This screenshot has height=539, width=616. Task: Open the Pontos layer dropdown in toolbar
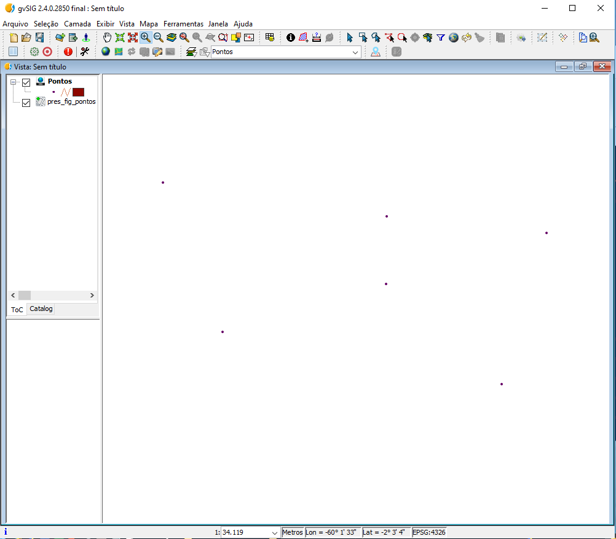355,52
